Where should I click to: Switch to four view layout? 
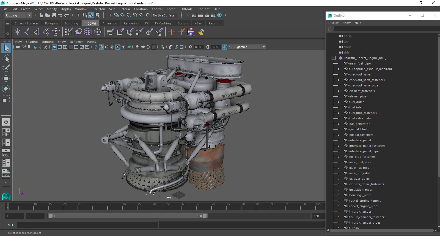tap(6, 132)
